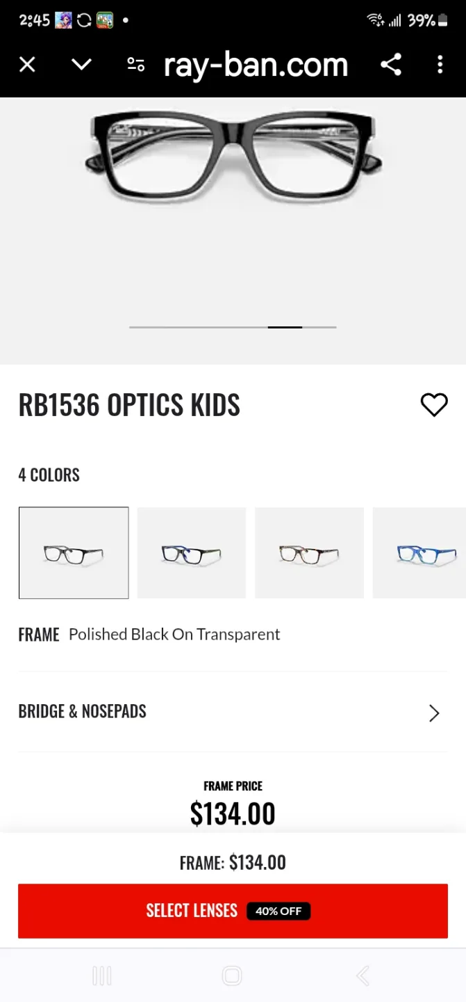This screenshot has width=466, height=1002.
Task: Open browser display settings controls
Action: pyautogui.click(x=135, y=64)
